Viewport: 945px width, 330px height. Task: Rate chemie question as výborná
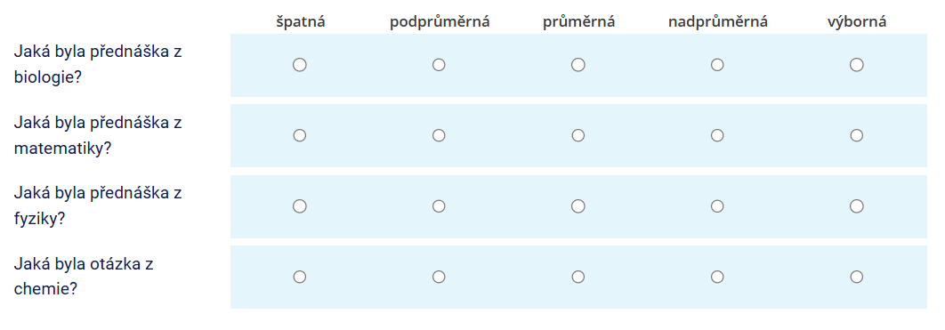click(856, 277)
